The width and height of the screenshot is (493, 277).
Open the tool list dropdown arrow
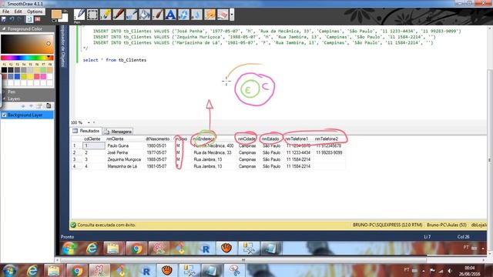click(232, 15)
